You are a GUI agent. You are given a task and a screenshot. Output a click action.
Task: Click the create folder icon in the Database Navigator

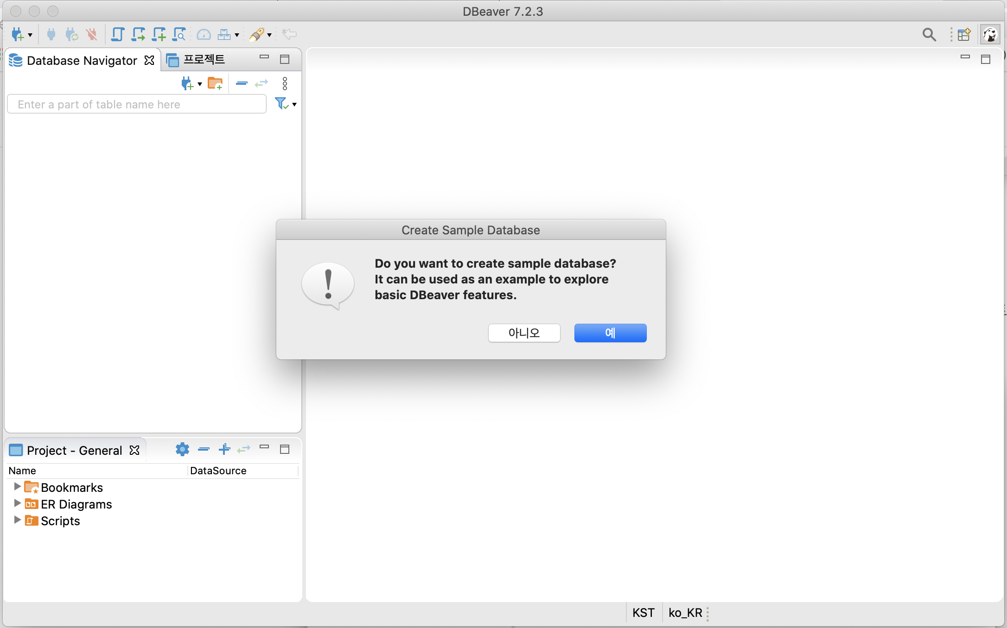pos(215,83)
